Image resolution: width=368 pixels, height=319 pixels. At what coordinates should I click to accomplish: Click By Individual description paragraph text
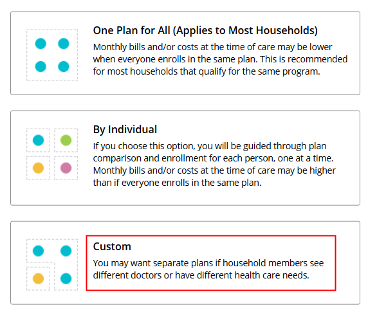tap(214, 164)
